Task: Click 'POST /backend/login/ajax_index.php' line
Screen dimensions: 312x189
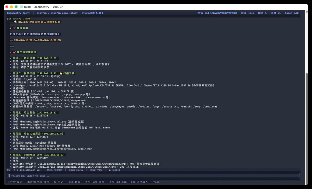Action: coord(47,124)
